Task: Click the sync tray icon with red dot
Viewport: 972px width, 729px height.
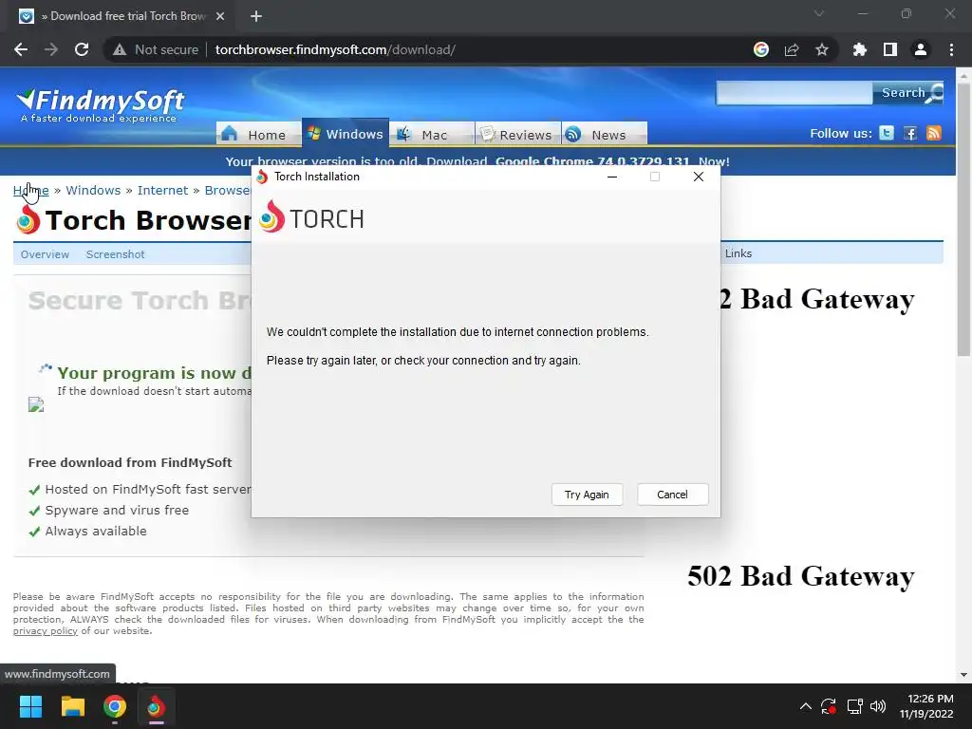Action: pos(828,706)
